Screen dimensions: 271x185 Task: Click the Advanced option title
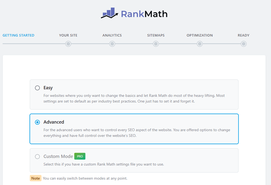pos(54,122)
